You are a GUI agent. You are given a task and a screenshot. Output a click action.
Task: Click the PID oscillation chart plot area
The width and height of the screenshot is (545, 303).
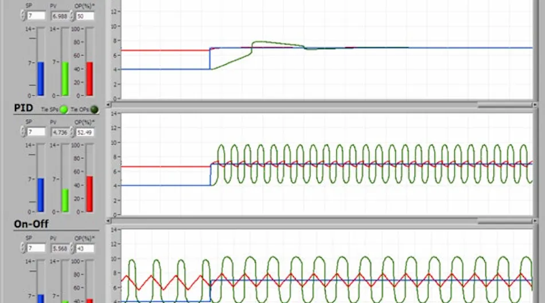(327, 164)
